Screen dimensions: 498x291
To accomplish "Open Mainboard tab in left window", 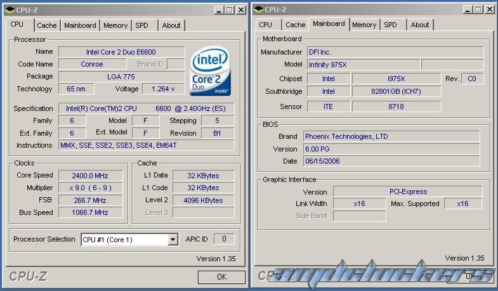I will [80, 25].
